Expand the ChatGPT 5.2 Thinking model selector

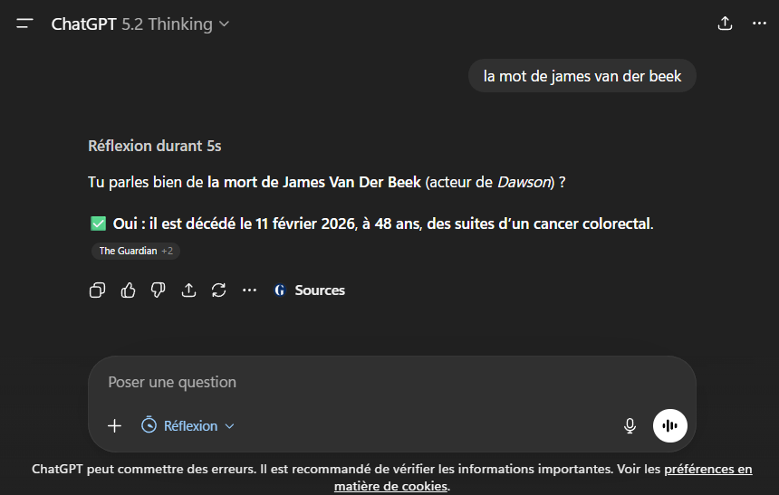(x=140, y=24)
